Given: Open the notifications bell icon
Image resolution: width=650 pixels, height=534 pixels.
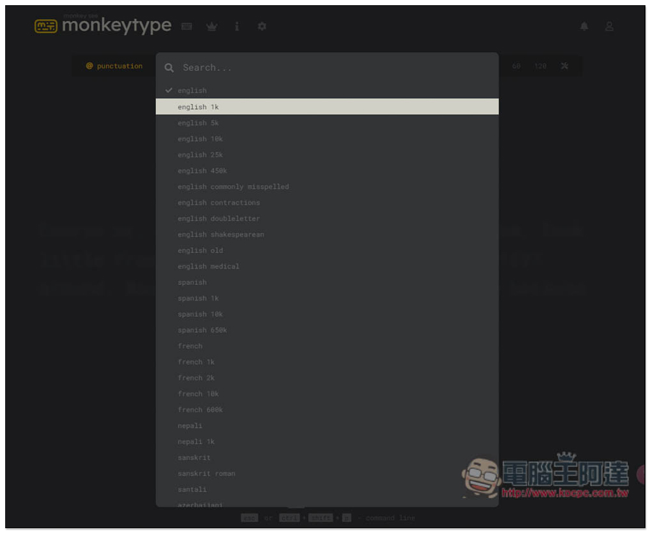Looking at the screenshot, I should click(584, 27).
